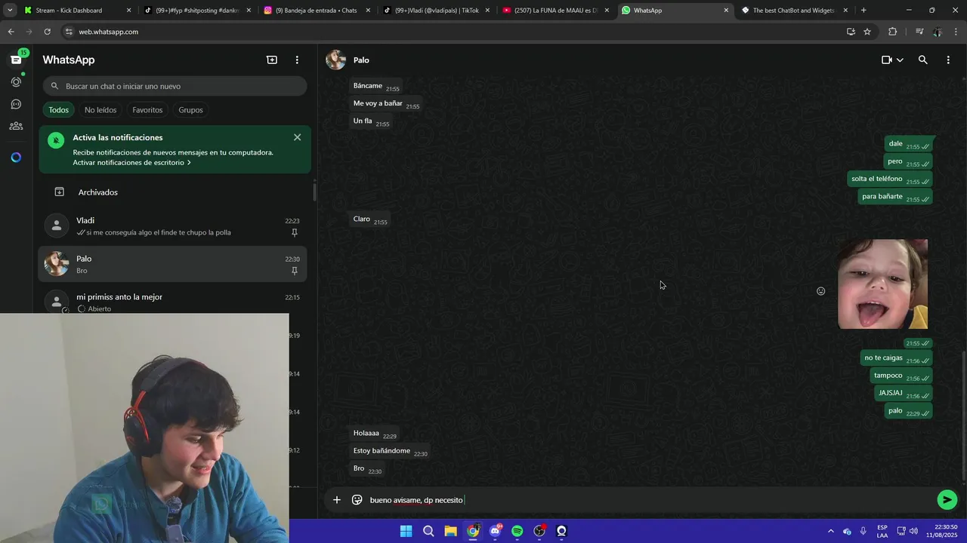Click Buscar un chat search field
This screenshot has height=543, width=967.
click(175, 86)
